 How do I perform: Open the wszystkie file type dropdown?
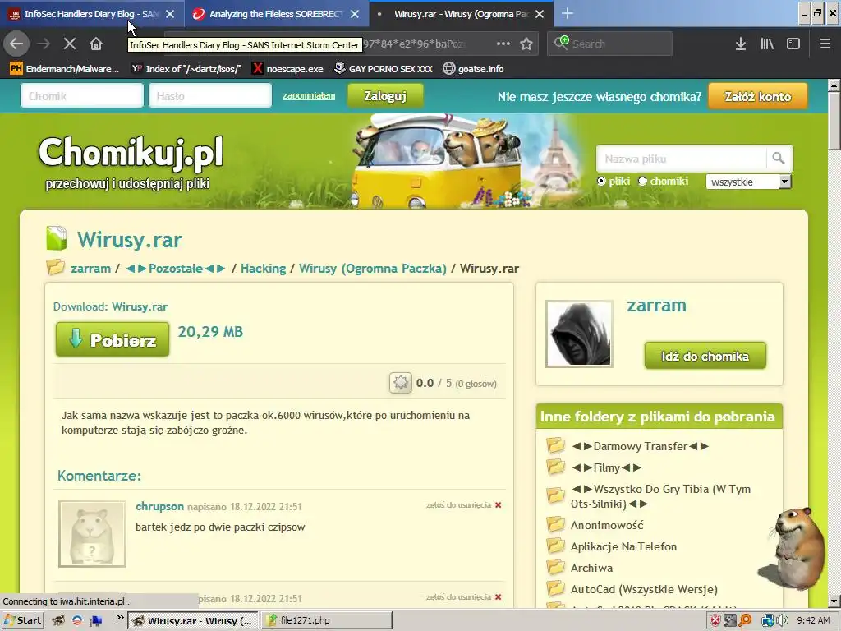point(748,182)
